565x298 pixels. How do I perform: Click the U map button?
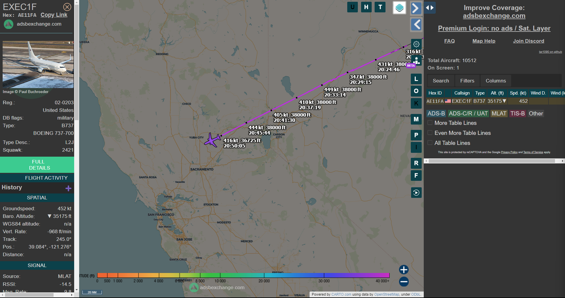click(352, 7)
